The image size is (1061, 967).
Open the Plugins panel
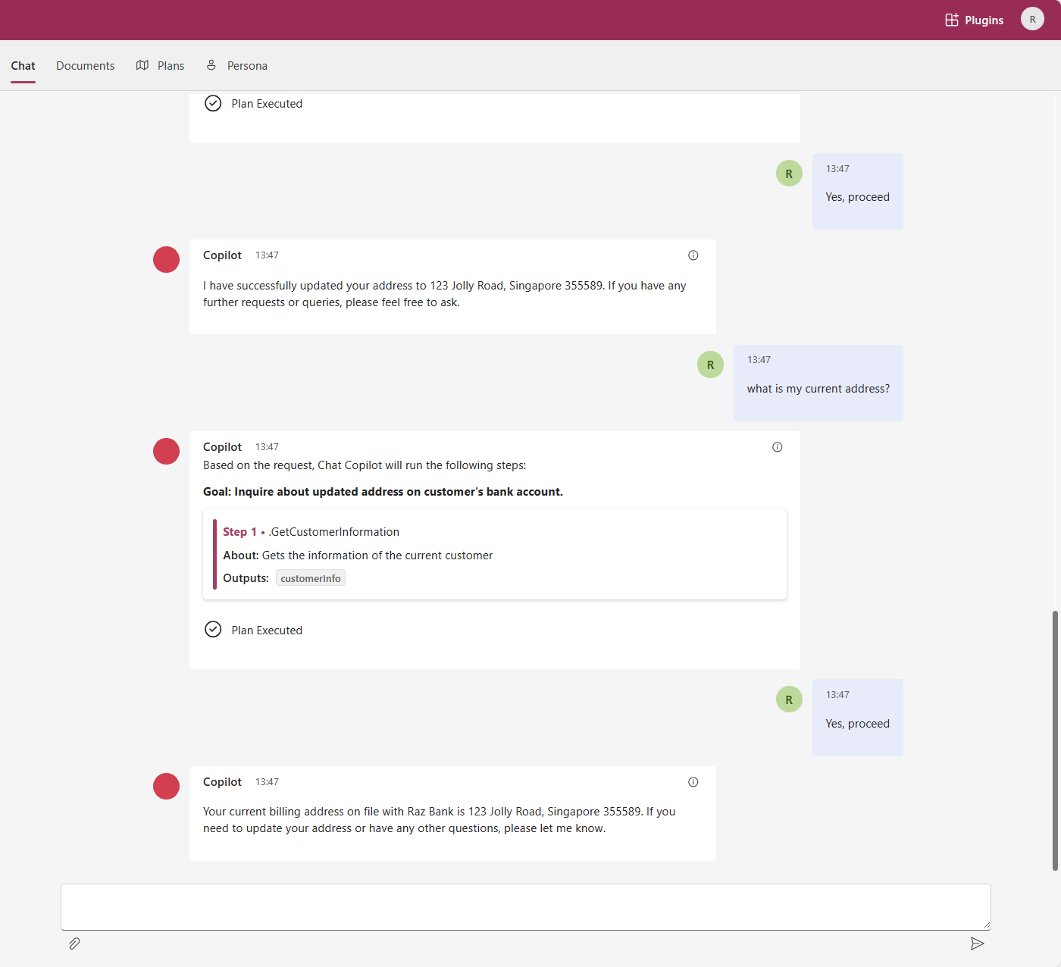coord(975,20)
